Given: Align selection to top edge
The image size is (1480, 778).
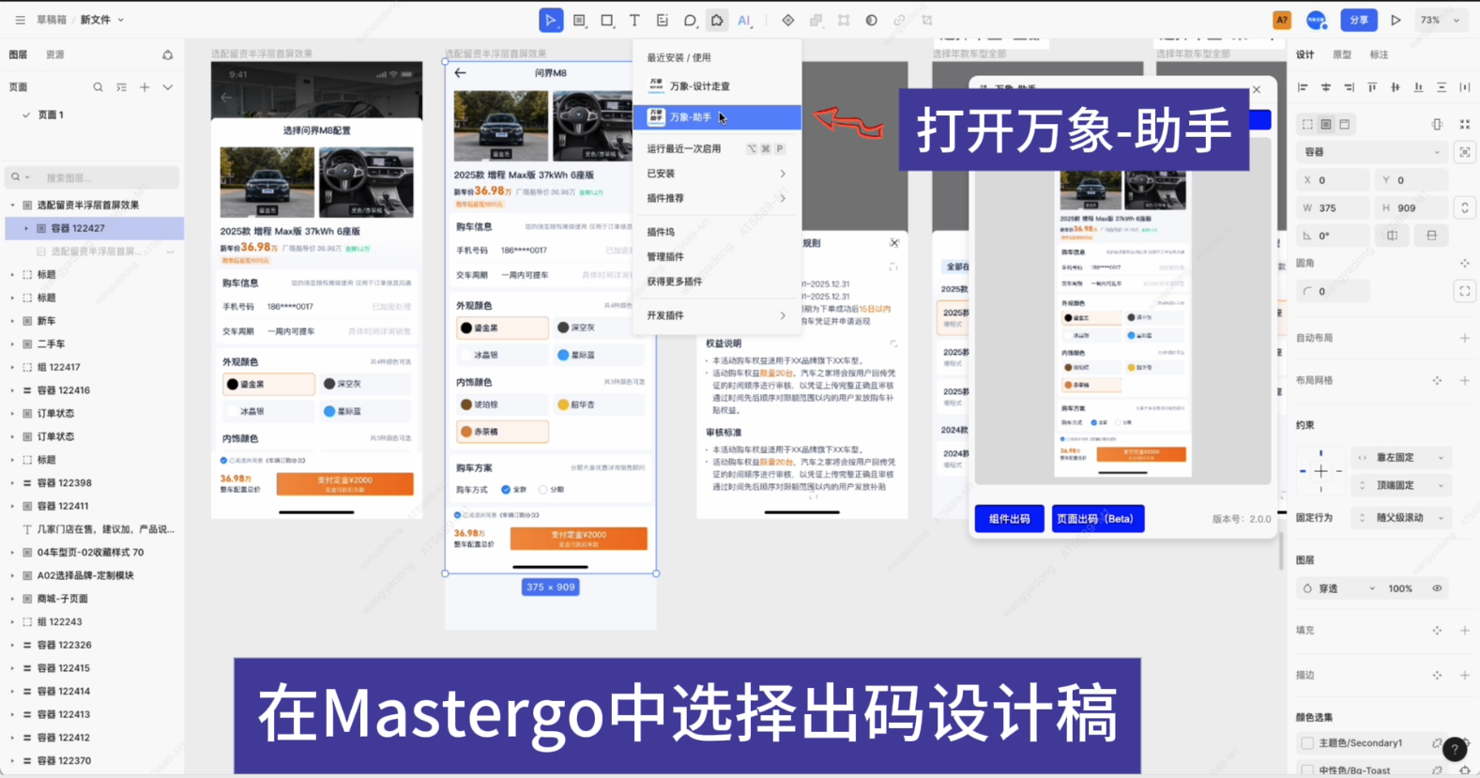Looking at the screenshot, I should pos(1372,87).
